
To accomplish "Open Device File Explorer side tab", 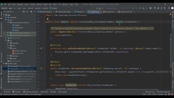I will [173, 70].
